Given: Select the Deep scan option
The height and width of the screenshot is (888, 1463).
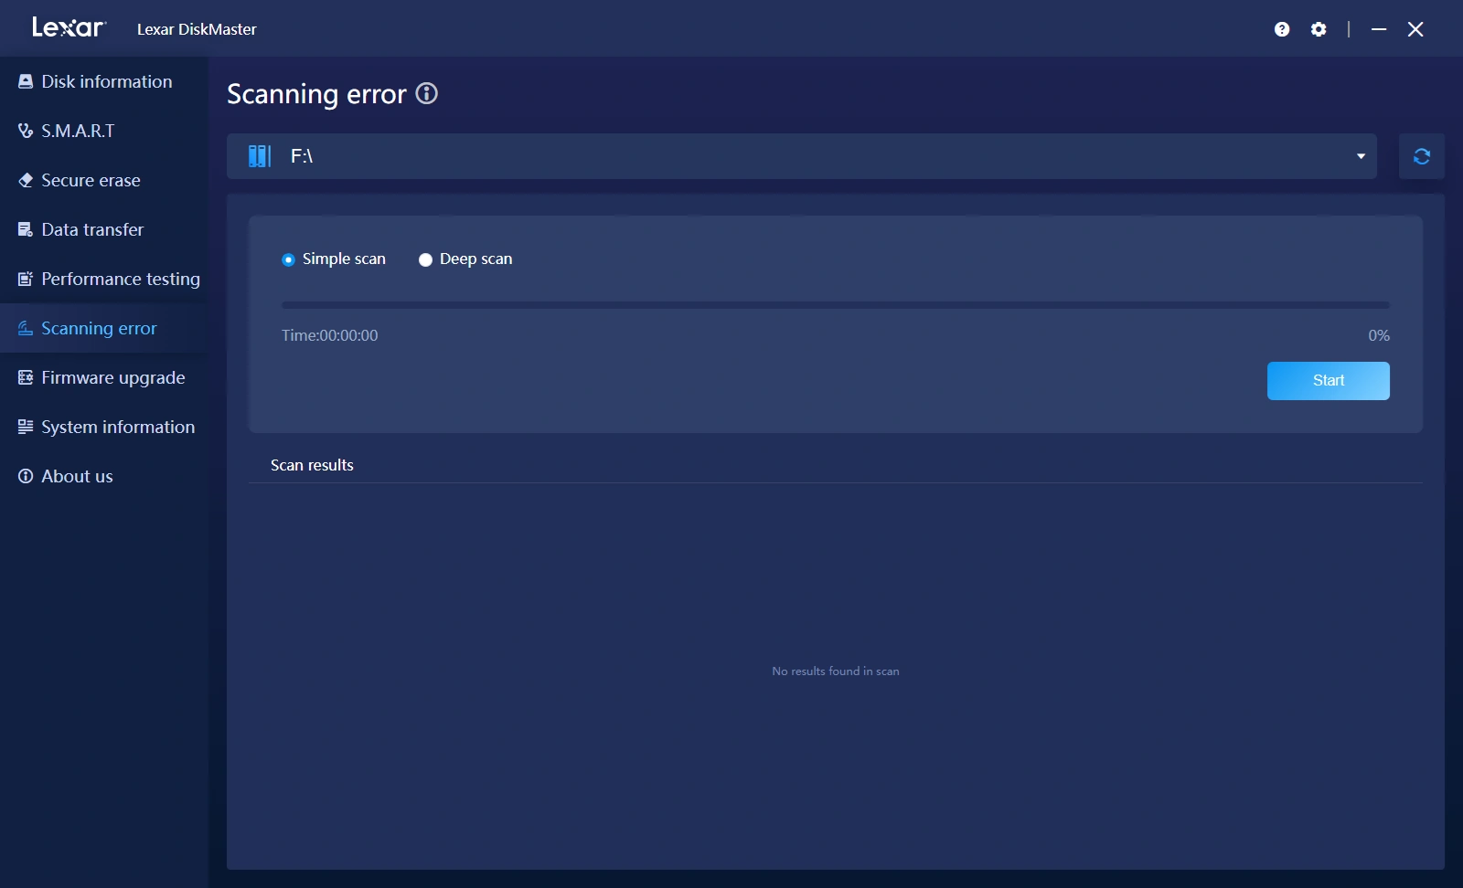Looking at the screenshot, I should [465, 259].
